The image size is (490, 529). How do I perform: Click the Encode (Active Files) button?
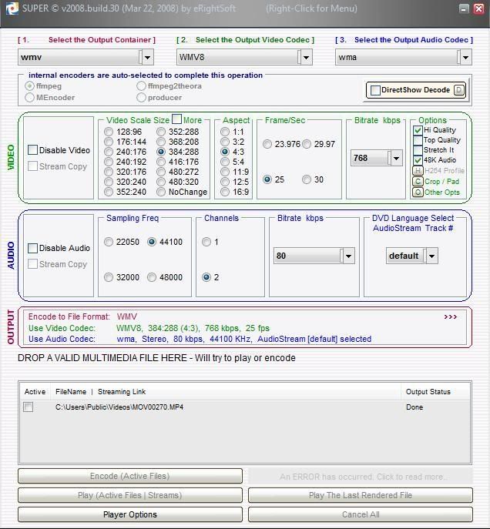(130, 476)
